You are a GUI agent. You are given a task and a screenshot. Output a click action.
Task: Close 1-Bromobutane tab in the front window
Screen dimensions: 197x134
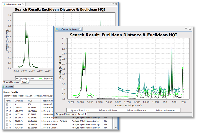point(80,29)
